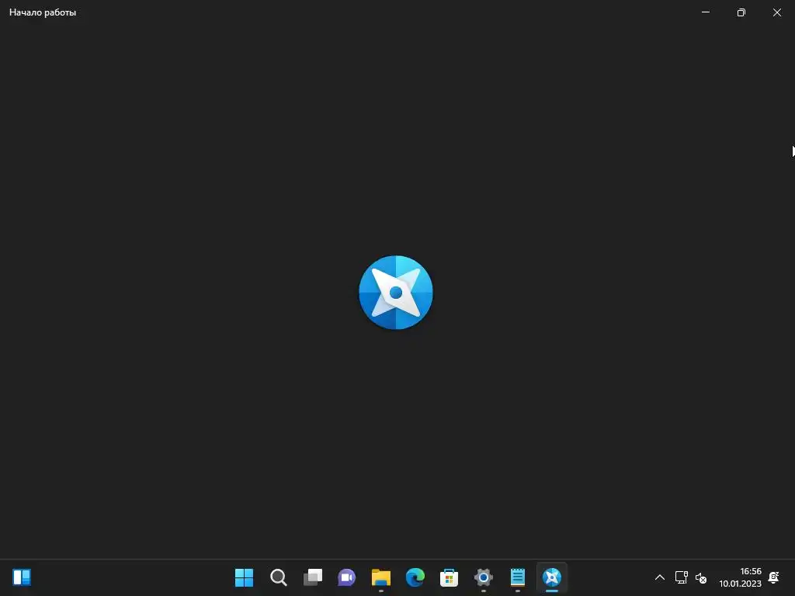The height and width of the screenshot is (596, 795).
Task: Open Microsoft Store from the taskbar
Action: click(450, 577)
